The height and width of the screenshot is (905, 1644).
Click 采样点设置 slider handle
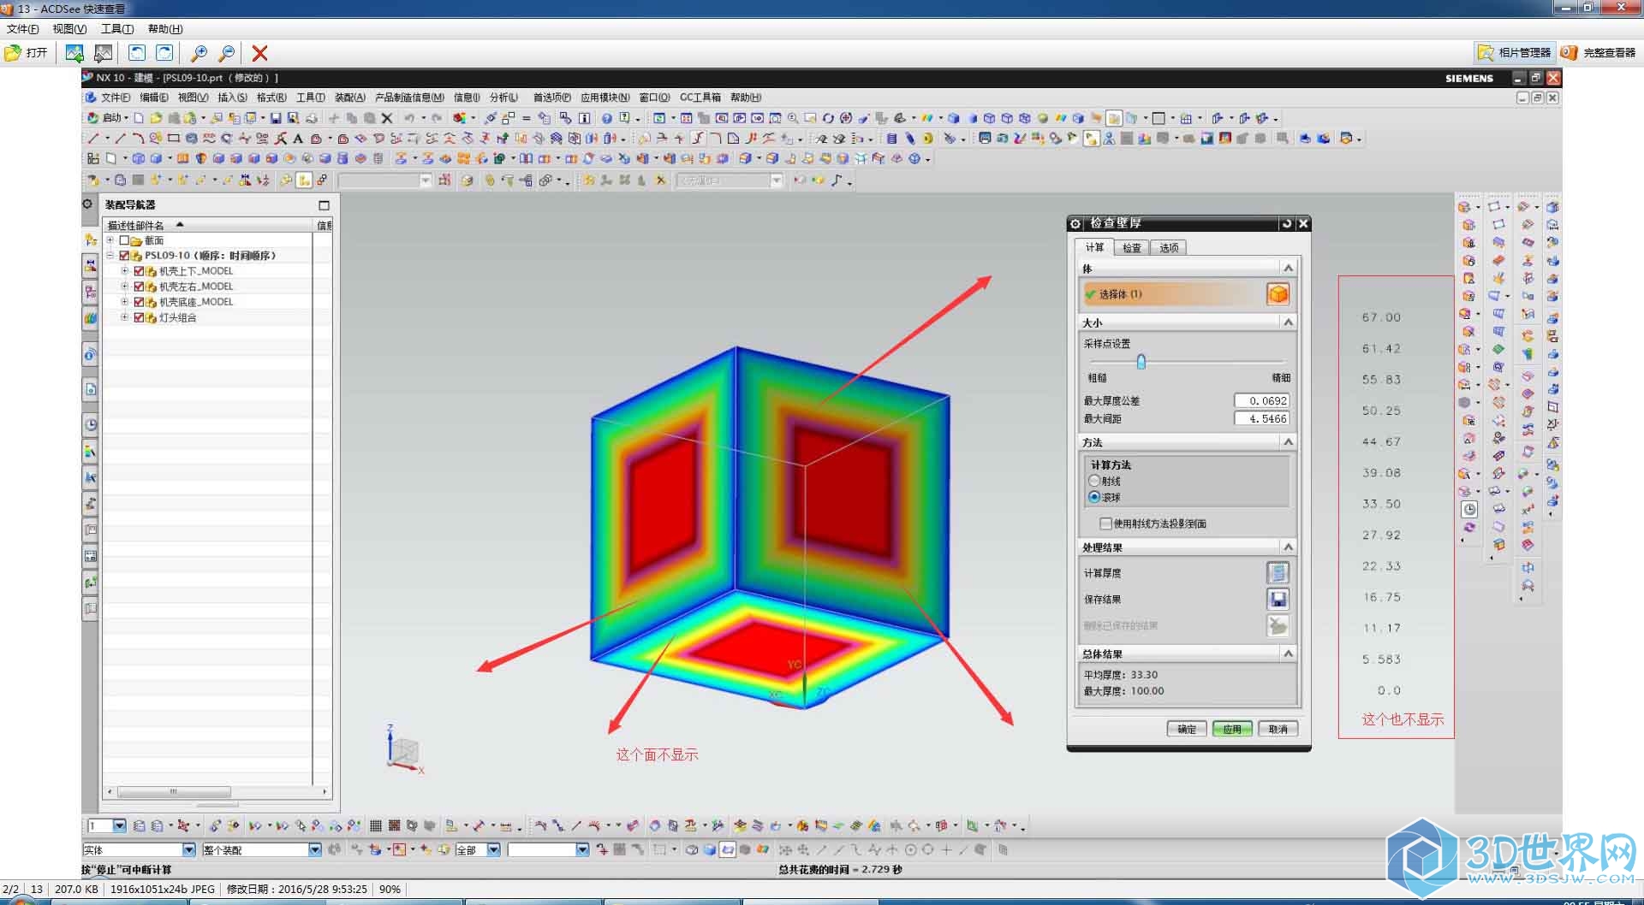click(1141, 362)
